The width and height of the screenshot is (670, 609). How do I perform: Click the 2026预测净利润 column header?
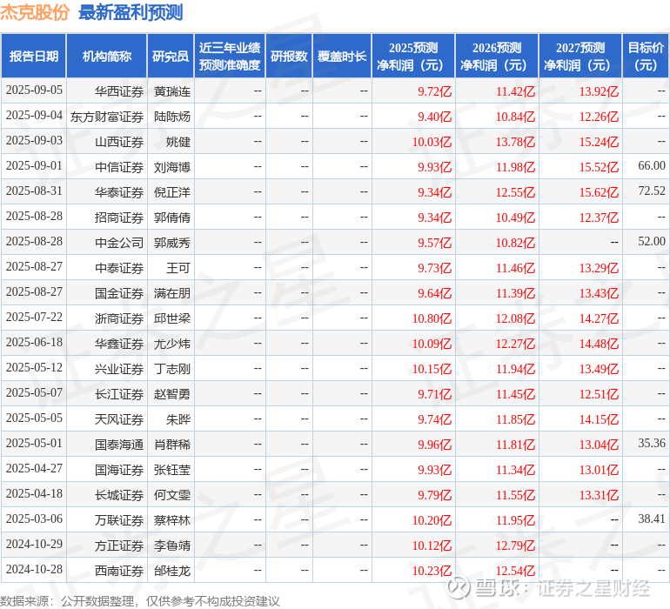(497, 57)
